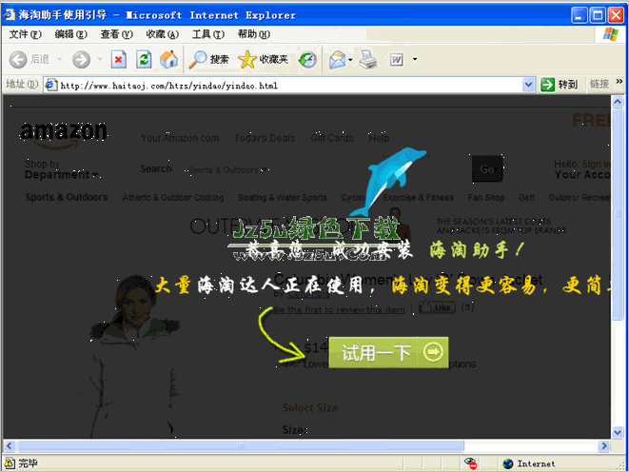Click in the address URL field

289,85
